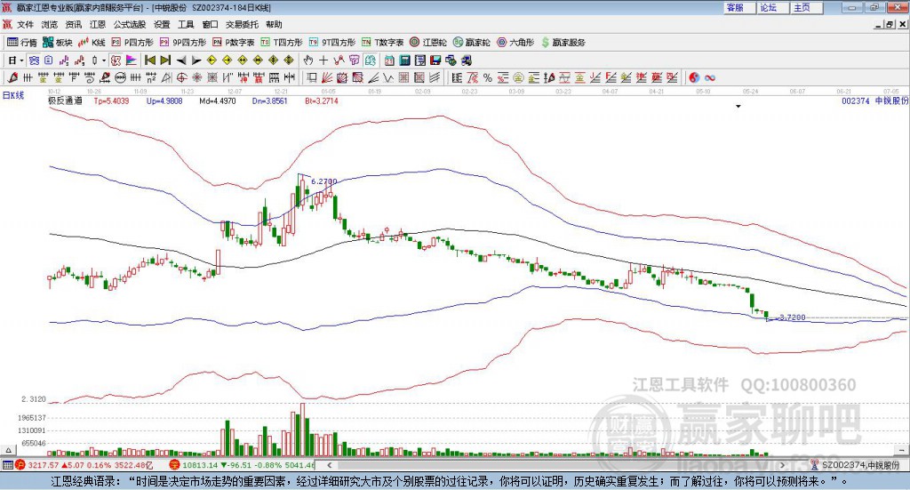Open the T数字表 tool
This screenshot has height=490, width=910.
[382, 43]
